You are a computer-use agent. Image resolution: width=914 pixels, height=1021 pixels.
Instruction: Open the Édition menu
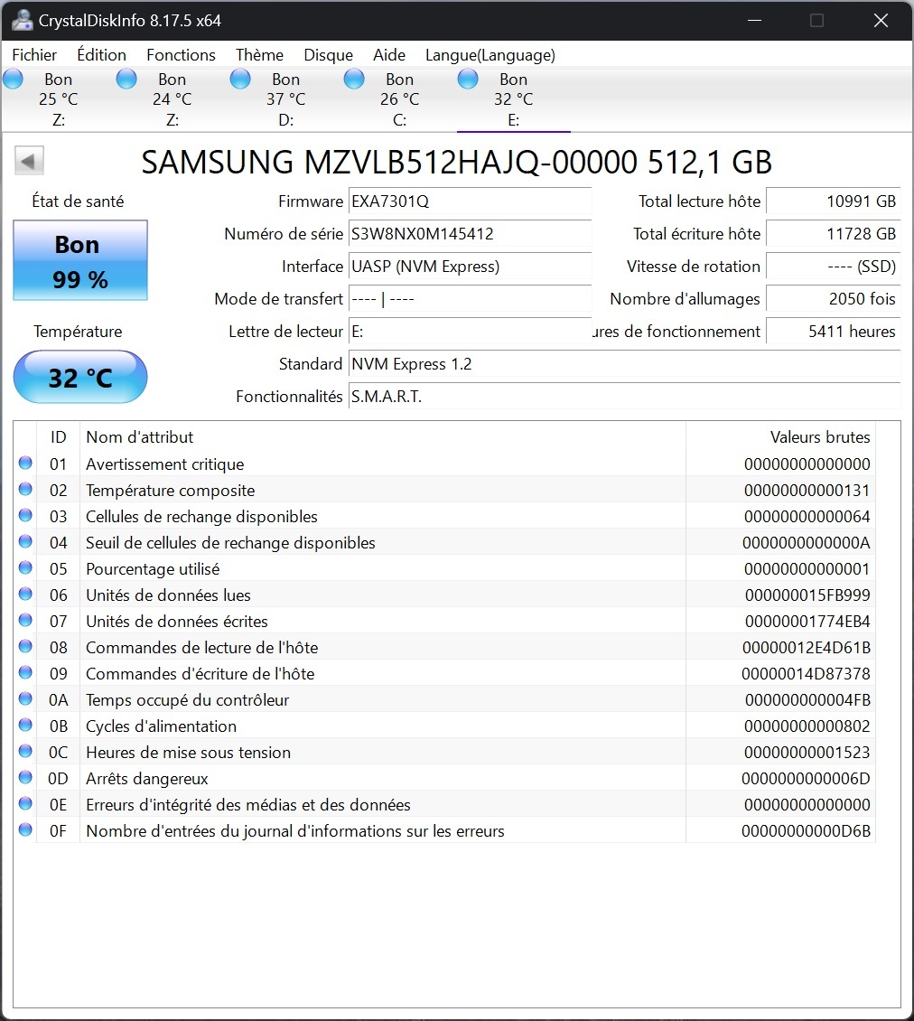pos(101,55)
